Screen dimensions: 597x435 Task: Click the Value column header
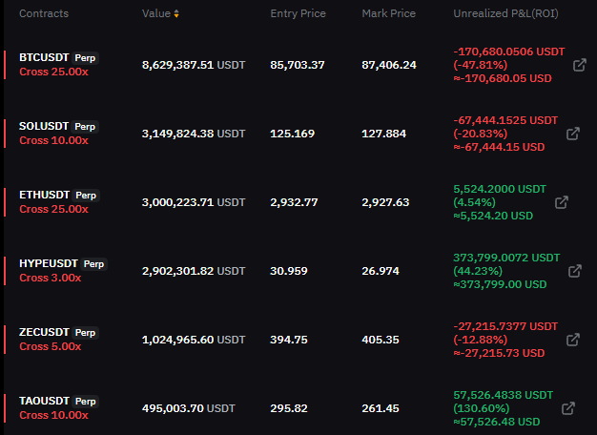pyautogui.click(x=156, y=13)
